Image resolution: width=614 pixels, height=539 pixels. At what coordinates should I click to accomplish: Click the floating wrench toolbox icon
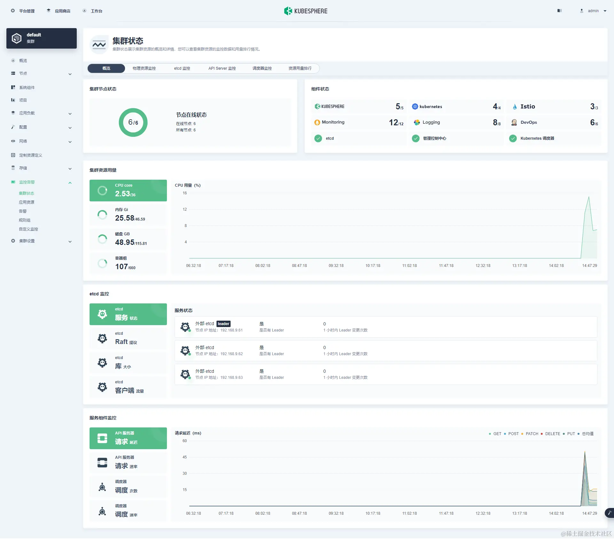pos(609,513)
